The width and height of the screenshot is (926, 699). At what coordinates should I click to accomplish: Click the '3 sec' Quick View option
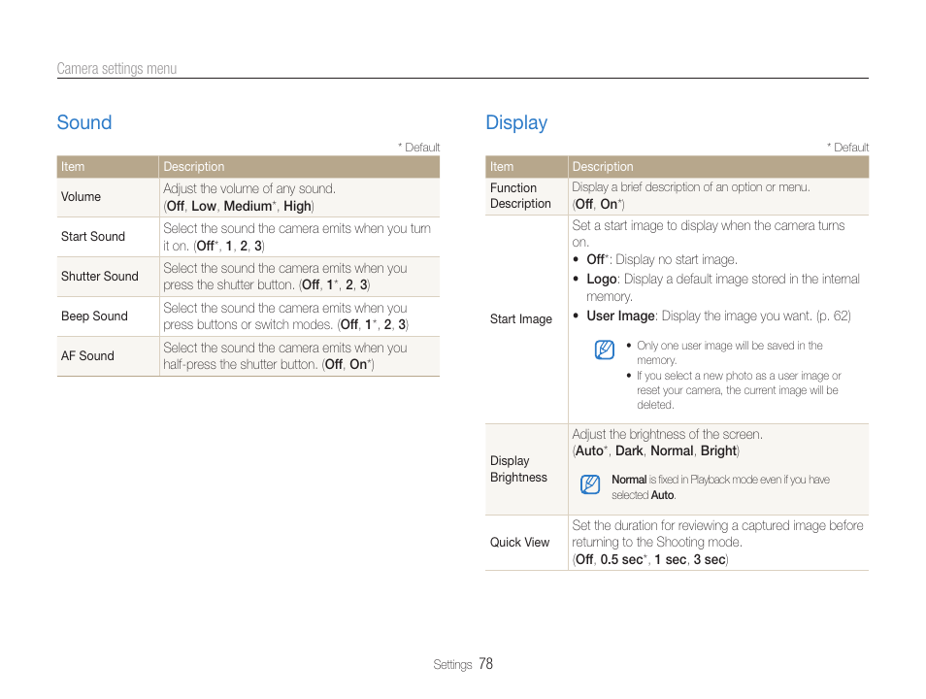[x=710, y=559]
